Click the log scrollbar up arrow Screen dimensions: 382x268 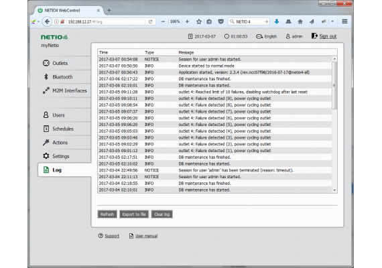[x=334, y=59]
